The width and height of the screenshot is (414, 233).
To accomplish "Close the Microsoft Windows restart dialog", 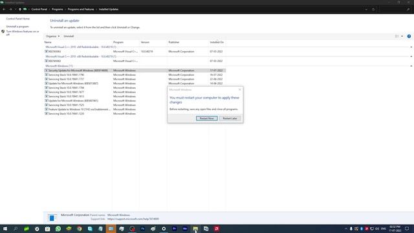I will 240,89.
